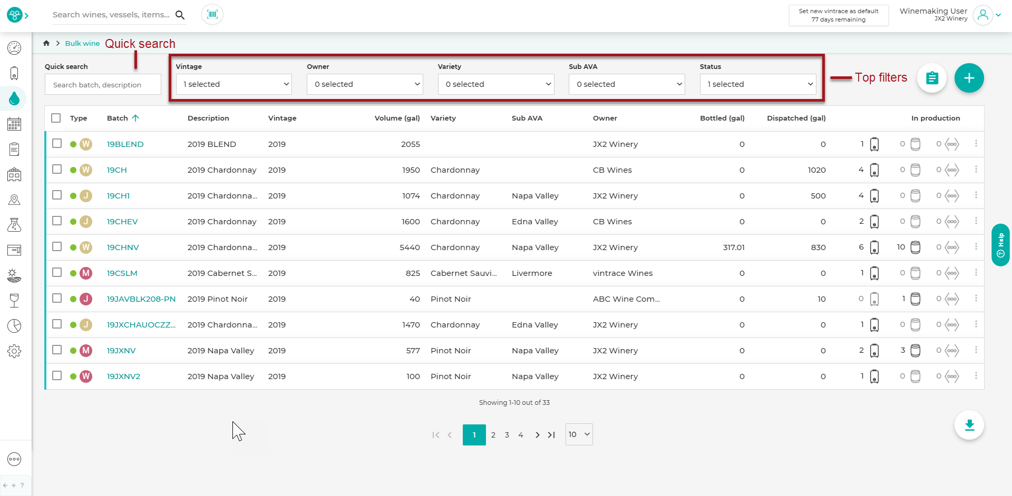Viewport: 1012px width, 496px height.
Task: Open the inventory box sidebar icon
Action: (14, 250)
